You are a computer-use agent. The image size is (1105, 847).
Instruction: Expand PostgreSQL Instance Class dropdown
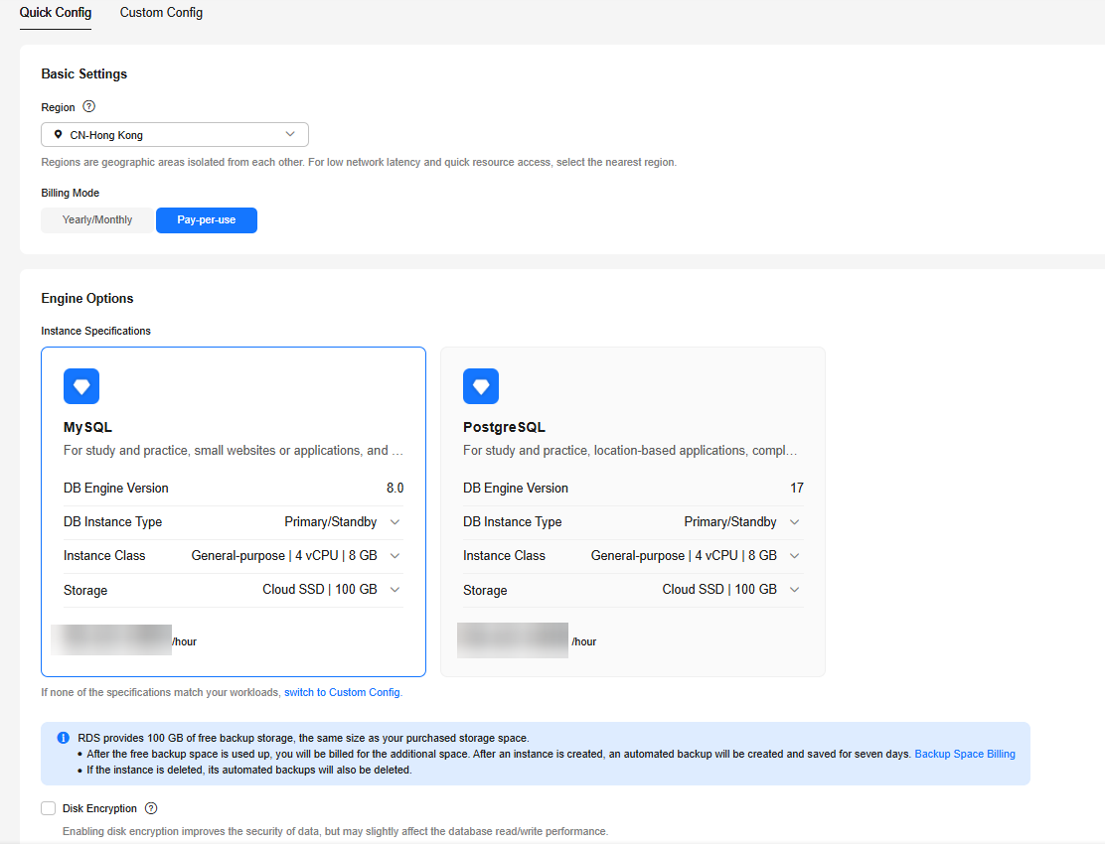tap(795, 555)
